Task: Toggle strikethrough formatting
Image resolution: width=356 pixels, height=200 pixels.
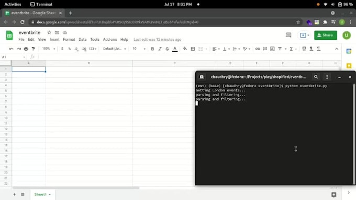Action: click(168, 49)
